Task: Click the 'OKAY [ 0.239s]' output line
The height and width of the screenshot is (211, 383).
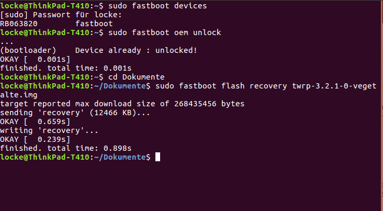Action: (35, 139)
